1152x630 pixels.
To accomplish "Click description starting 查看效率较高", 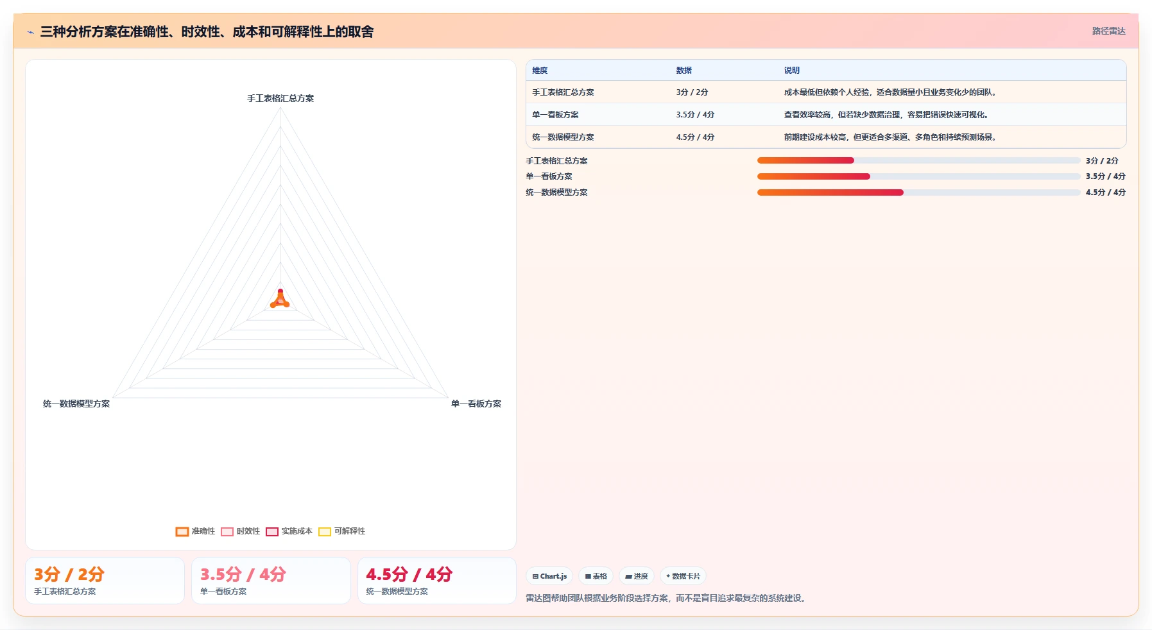I will 886,115.
